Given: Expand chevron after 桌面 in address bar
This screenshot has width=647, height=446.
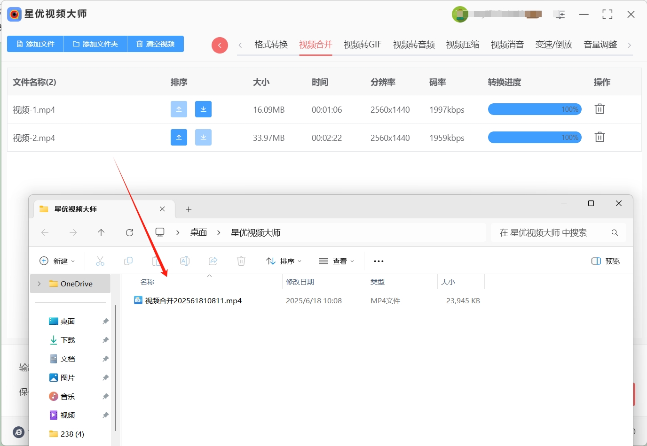Looking at the screenshot, I should pyautogui.click(x=219, y=232).
